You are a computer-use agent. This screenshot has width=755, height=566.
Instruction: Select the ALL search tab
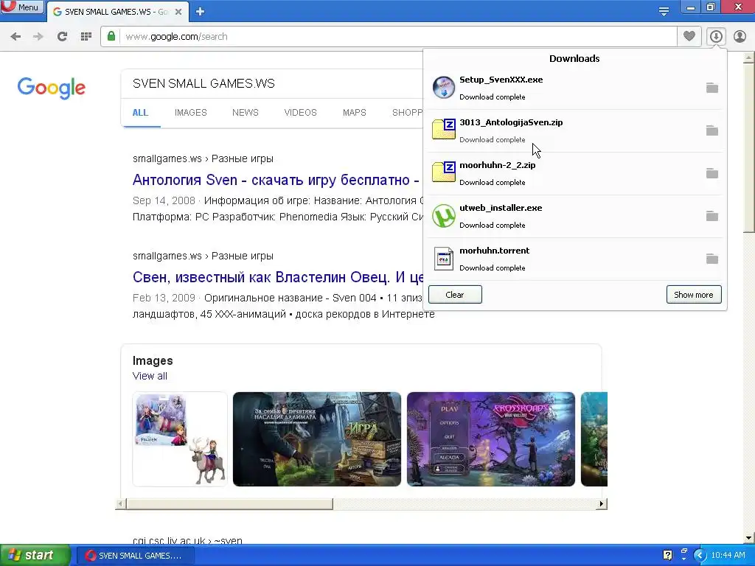tap(140, 113)
